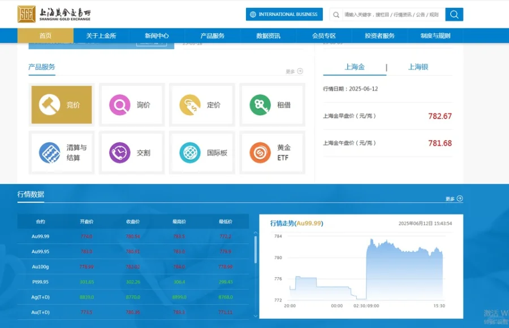
Task: Click 更多 link beside 产品服务 heading
Action: pos(290,72)
